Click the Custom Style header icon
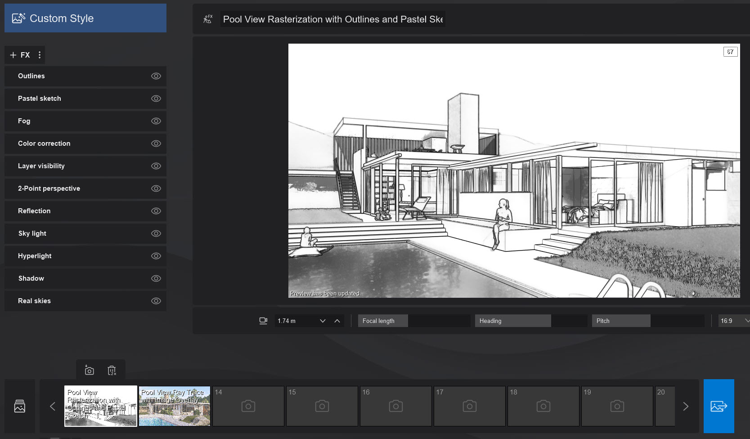The height and width of the screenshot is (439, 750). 18,18
